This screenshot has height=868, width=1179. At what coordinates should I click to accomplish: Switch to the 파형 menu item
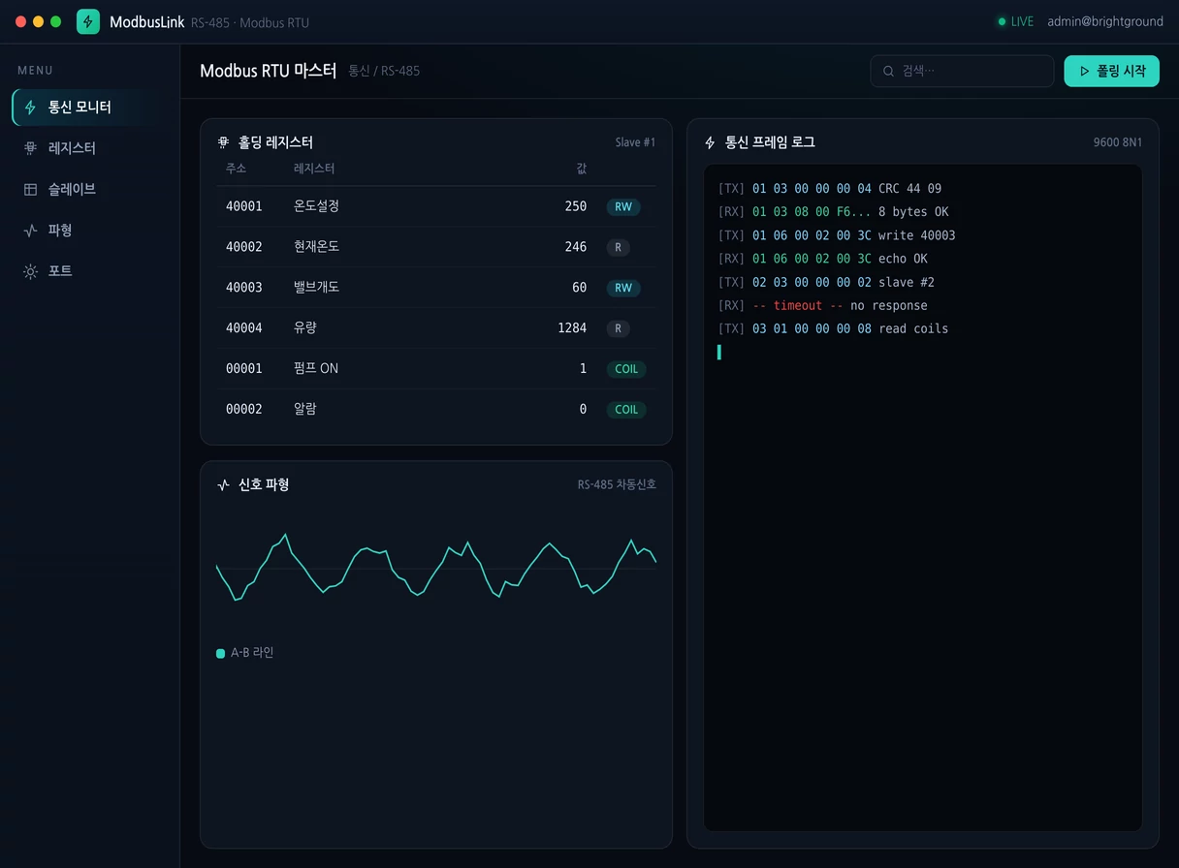[89, 230]
